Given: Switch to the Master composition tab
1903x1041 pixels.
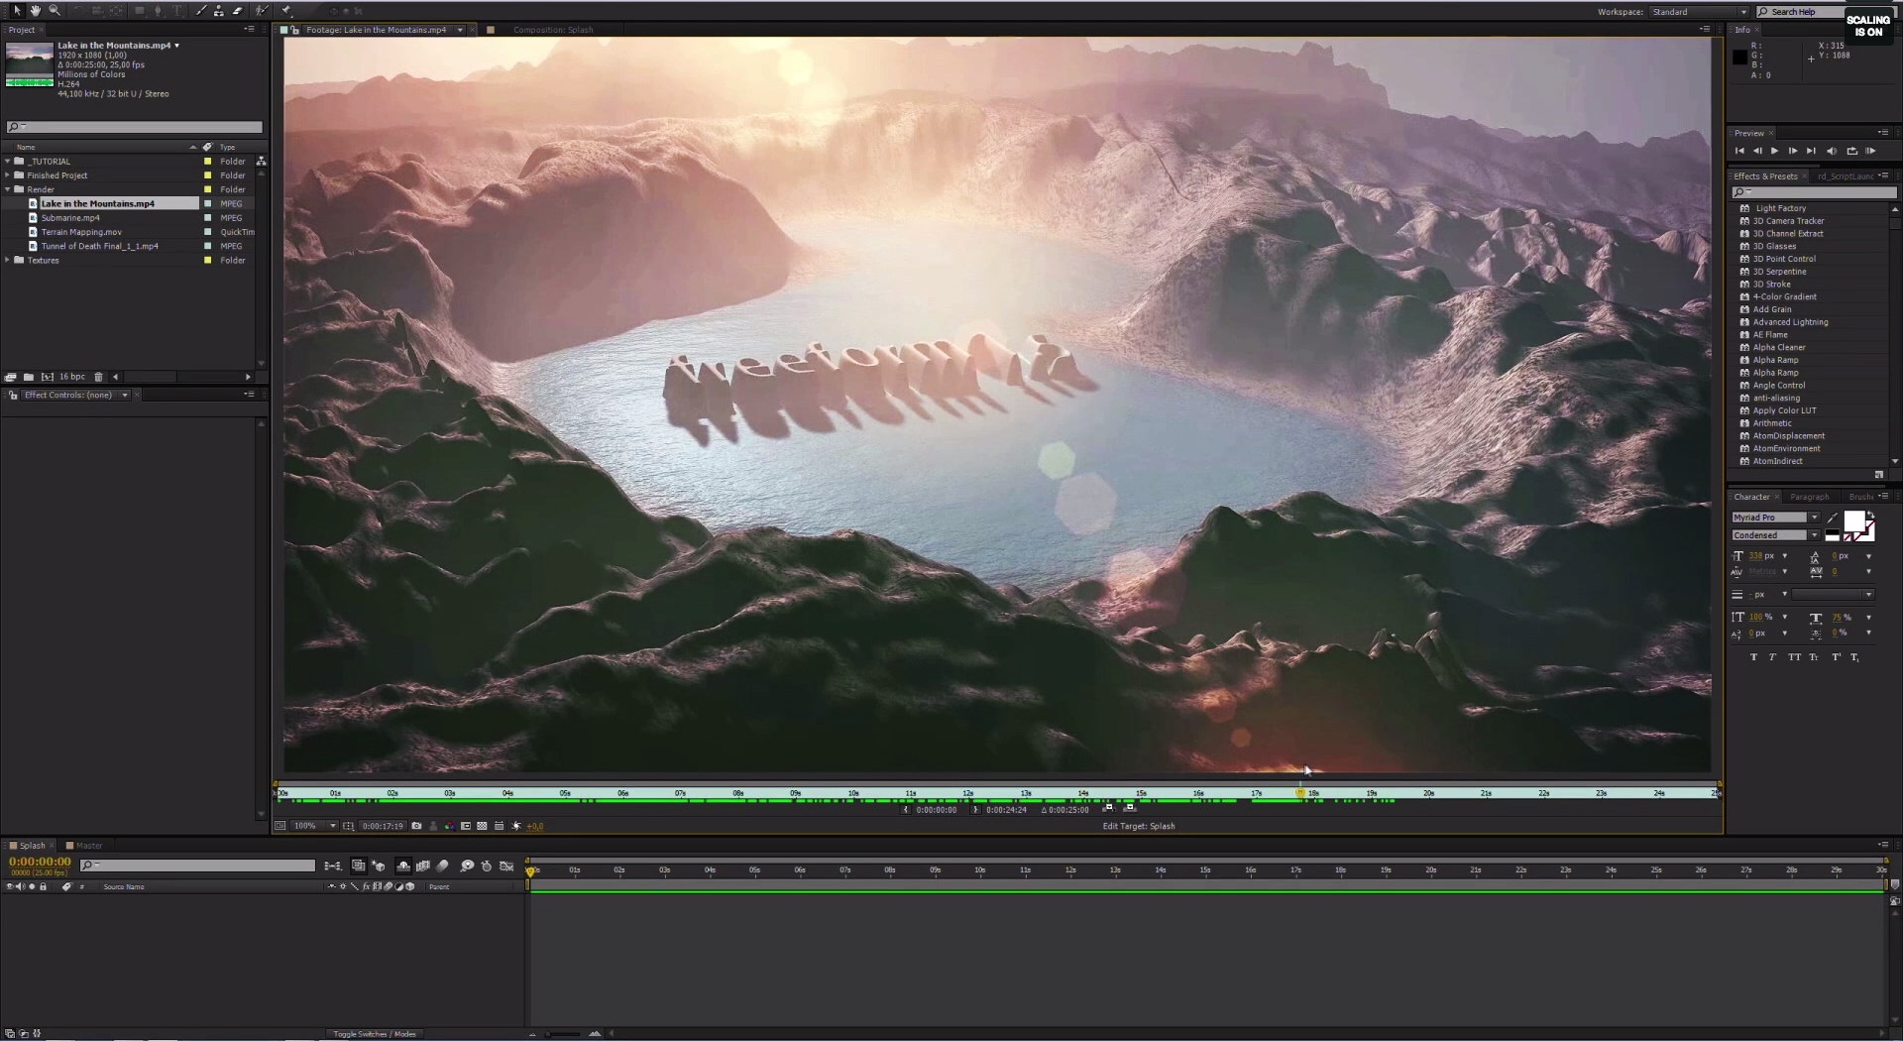Looking at the screenshot, I should tap(88, 846).
